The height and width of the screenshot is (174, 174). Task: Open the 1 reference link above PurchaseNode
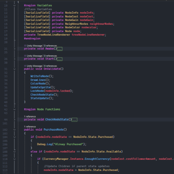pos(30,126)
